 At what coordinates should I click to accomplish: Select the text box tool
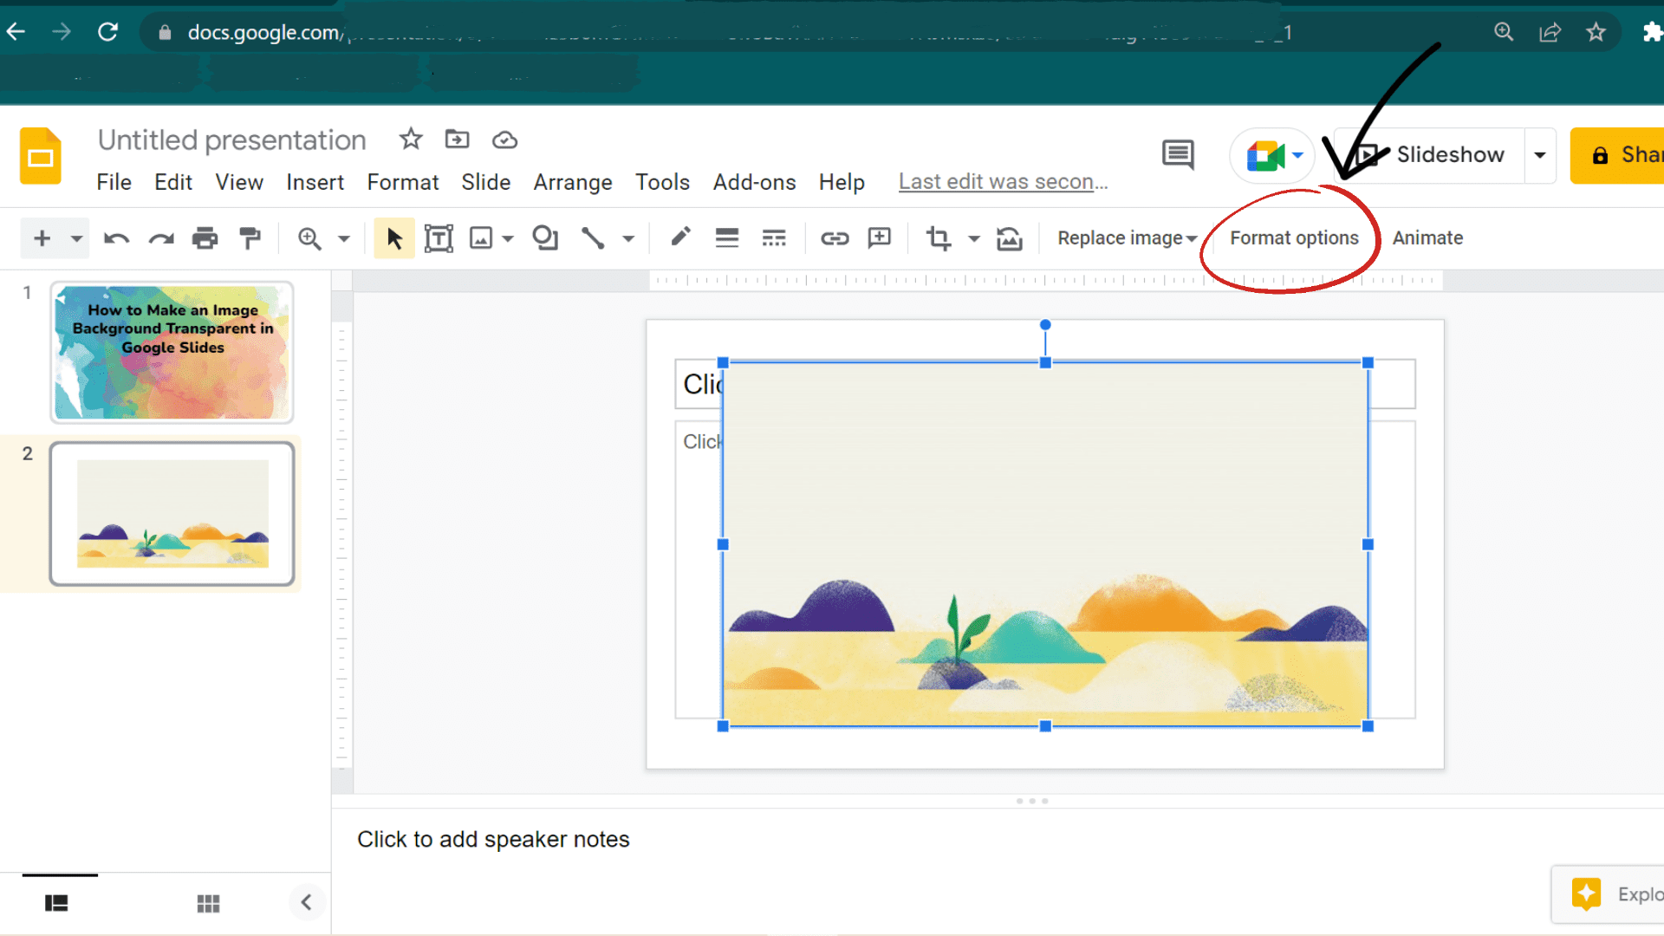439,237
